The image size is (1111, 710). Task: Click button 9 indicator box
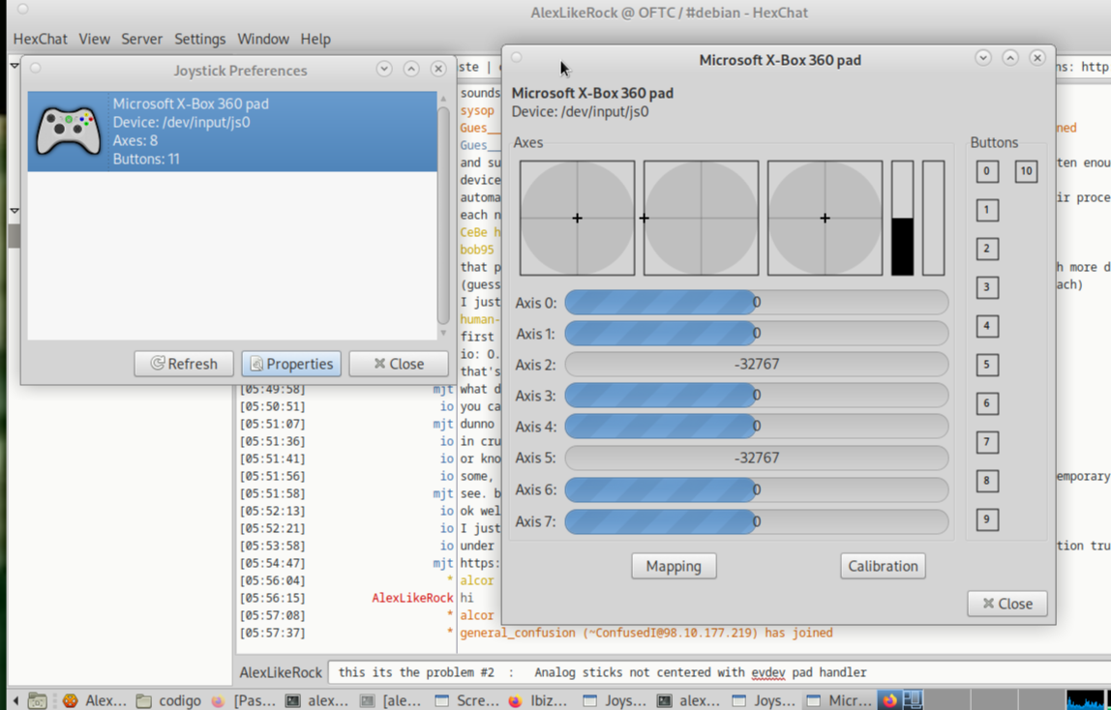986,519
